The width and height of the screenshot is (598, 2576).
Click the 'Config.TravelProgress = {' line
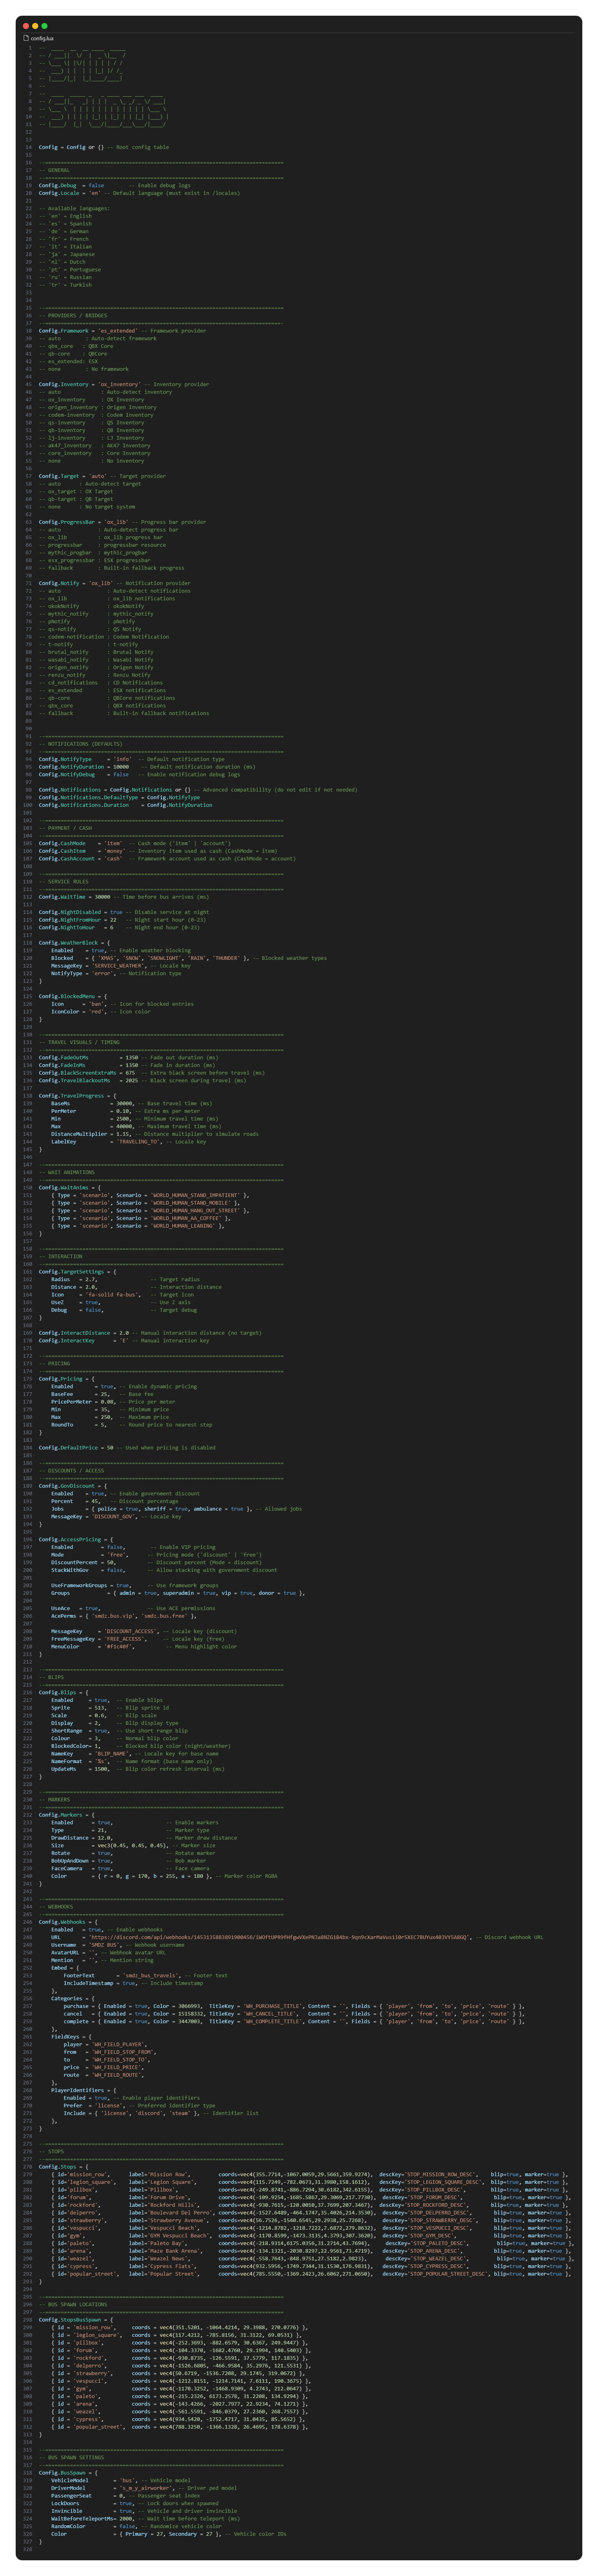click(78, 1096)
